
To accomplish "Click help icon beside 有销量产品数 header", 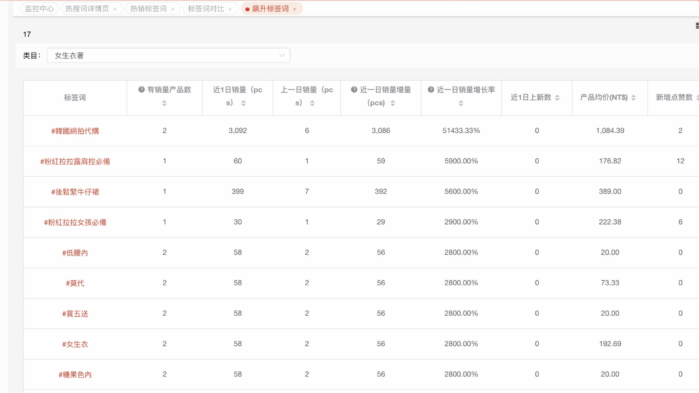I will (142, 90).
